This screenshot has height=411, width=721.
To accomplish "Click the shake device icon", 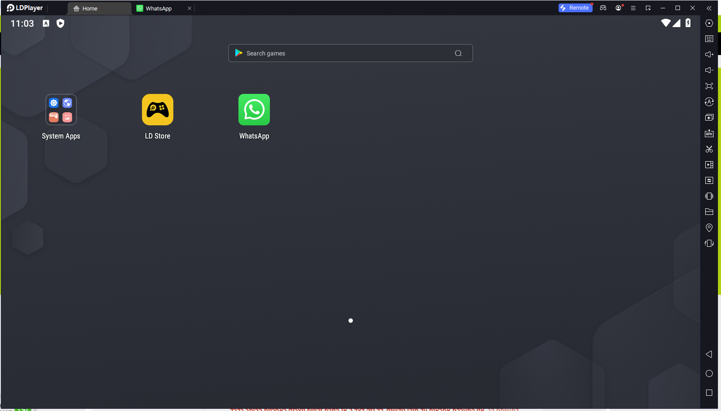I will coord(709,196).
